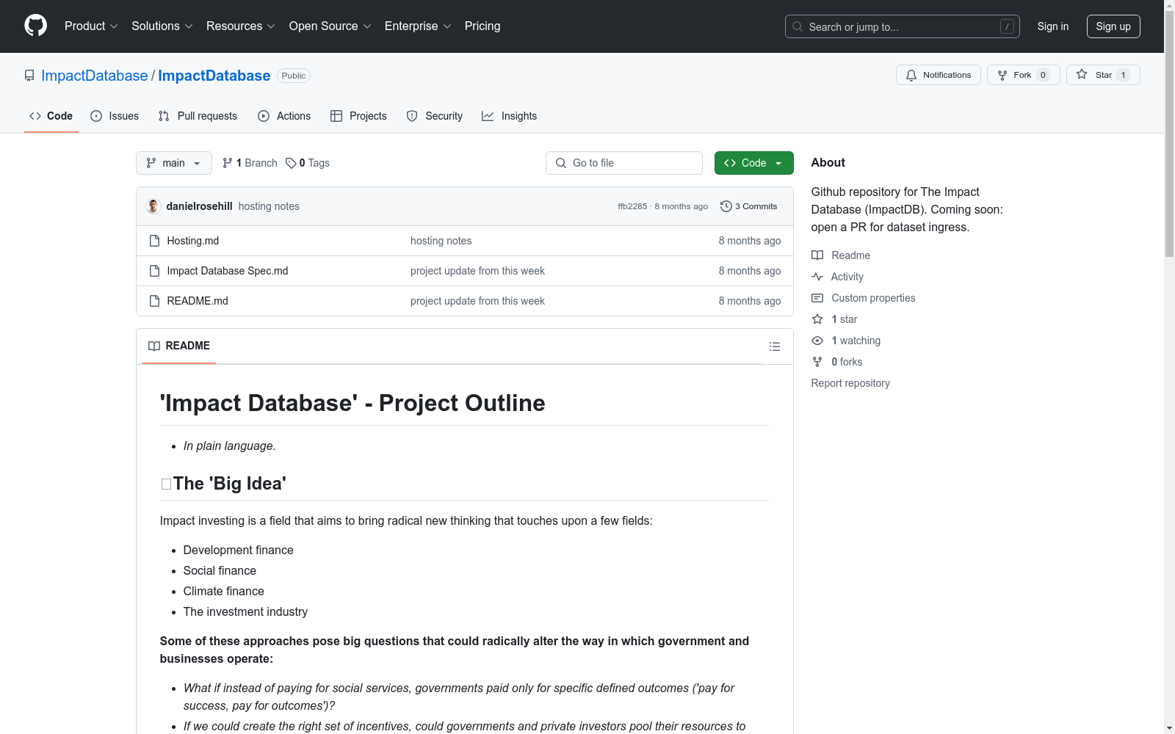Viewport: 1175px width, 734px height.
Task: Open Impact Database Spec.md file
Action: pos(228,271)
